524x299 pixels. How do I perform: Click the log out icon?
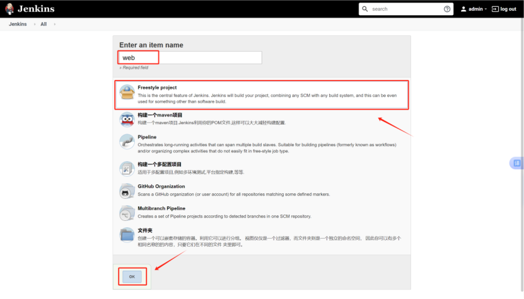click(495, 9)
